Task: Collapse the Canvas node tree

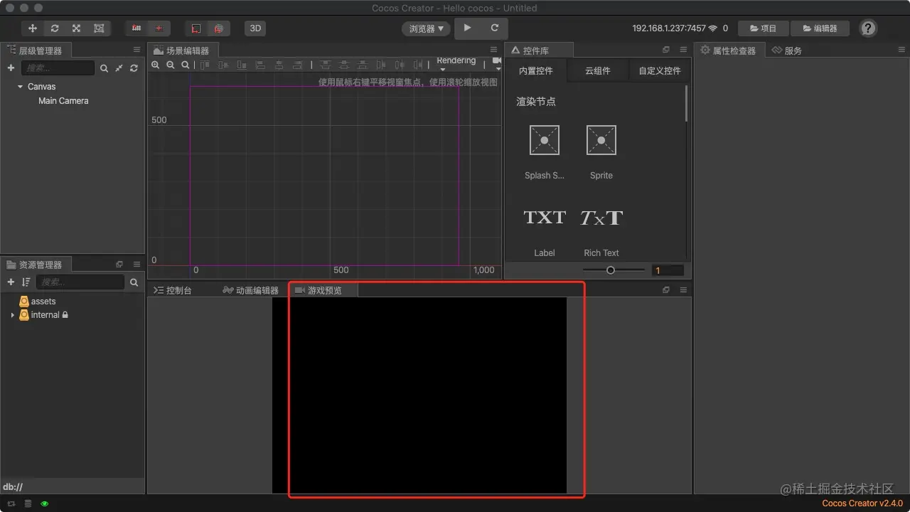Action: pyautogui.click(x=21, y=87)
